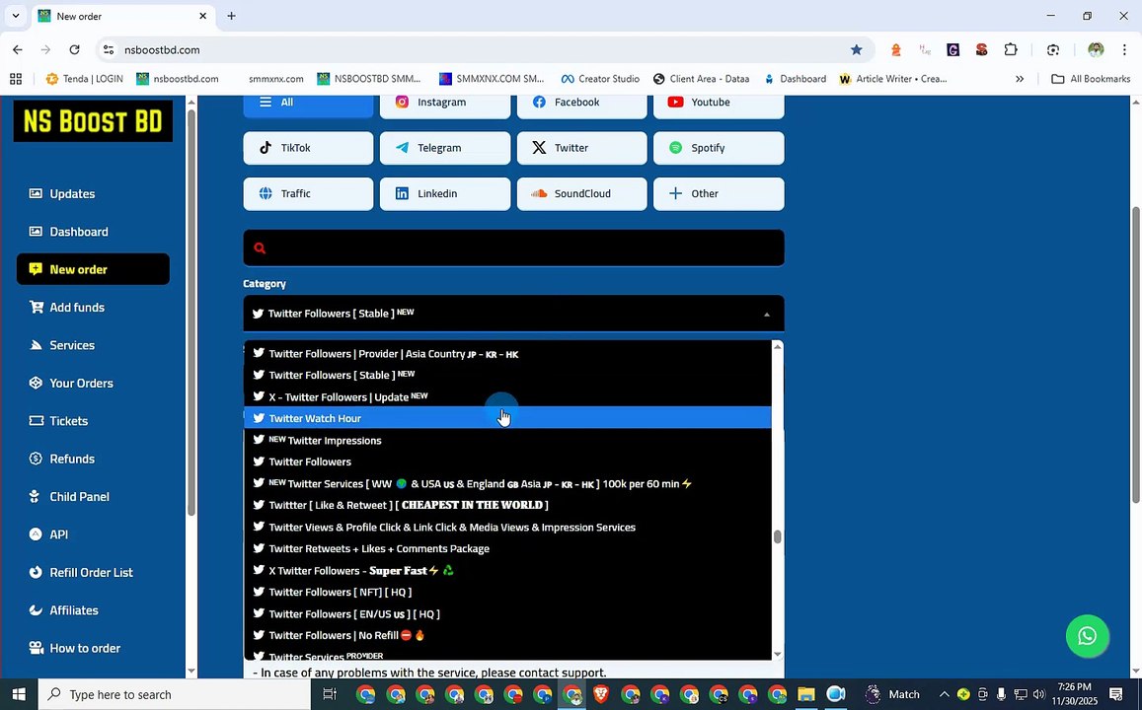The image size is (1142, 710).
Task: Select Twitter Followers [ Stable ] option in list
Action: coord(507,375)
